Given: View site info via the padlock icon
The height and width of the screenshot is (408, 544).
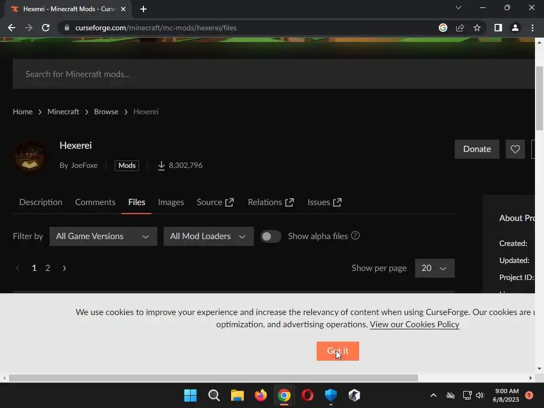Looking at the screenshot, I should 67,28.
